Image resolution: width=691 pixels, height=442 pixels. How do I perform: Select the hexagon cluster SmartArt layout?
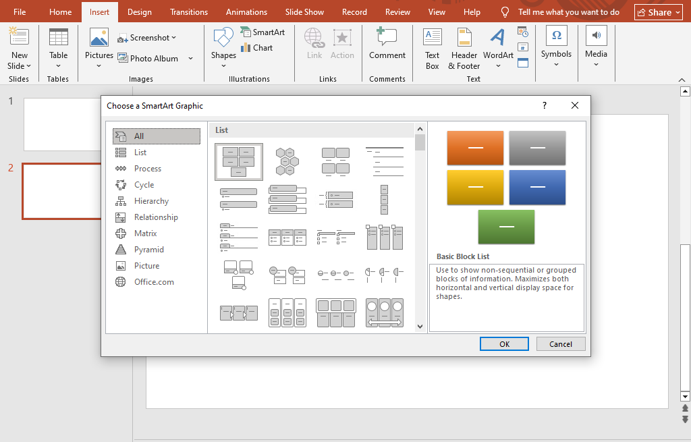point(287,162)
